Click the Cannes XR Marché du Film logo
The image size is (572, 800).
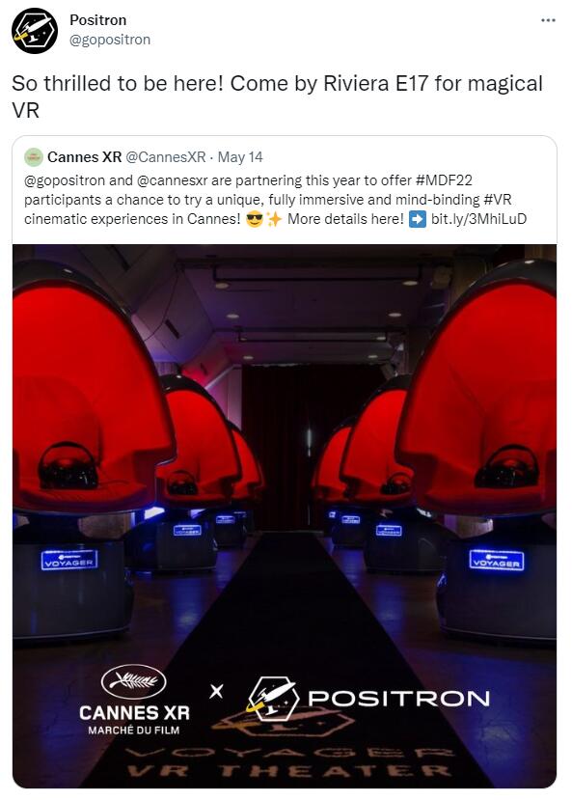click(134, 700)
